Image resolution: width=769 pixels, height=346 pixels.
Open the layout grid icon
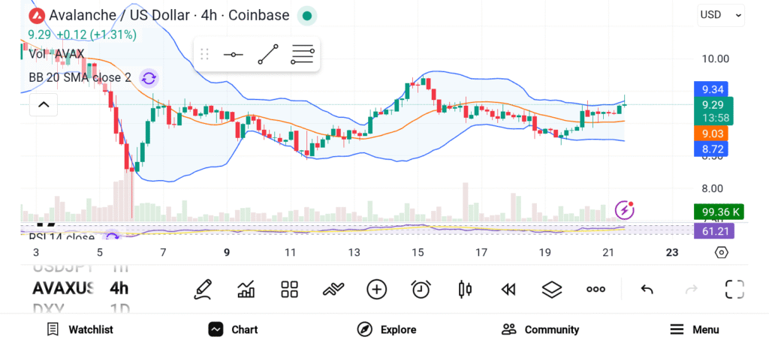(289, 289)
